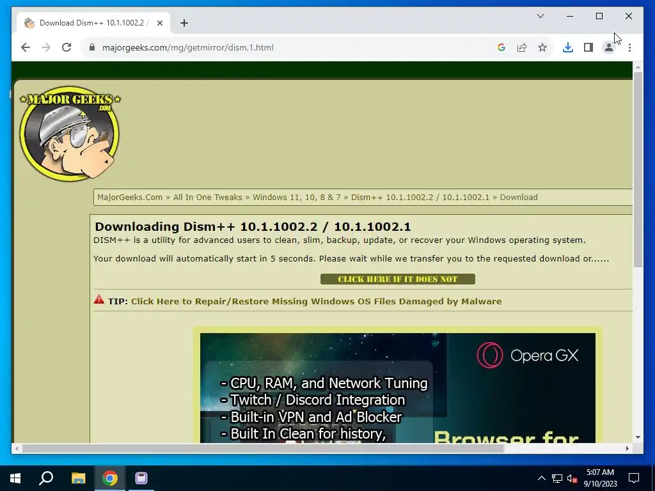Click the scroll down arrow
This screenshot has width=655, height=491.
point(638,437)
